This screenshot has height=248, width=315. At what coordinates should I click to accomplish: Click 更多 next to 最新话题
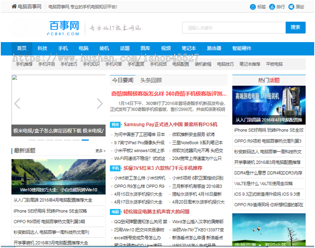click(x=100, y=151)
